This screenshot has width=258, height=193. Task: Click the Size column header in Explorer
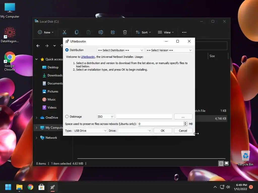click(x=218, y=56)
